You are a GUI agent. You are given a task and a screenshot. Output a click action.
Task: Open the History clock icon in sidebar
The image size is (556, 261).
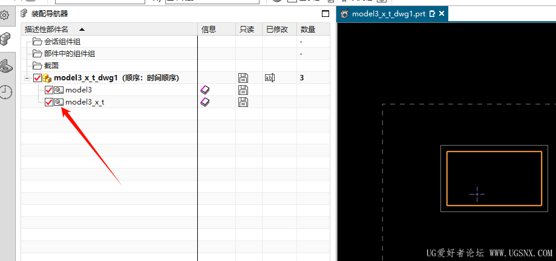point(5,92)
